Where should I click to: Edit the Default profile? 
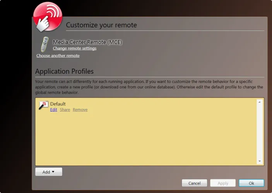tap(53, 110)
